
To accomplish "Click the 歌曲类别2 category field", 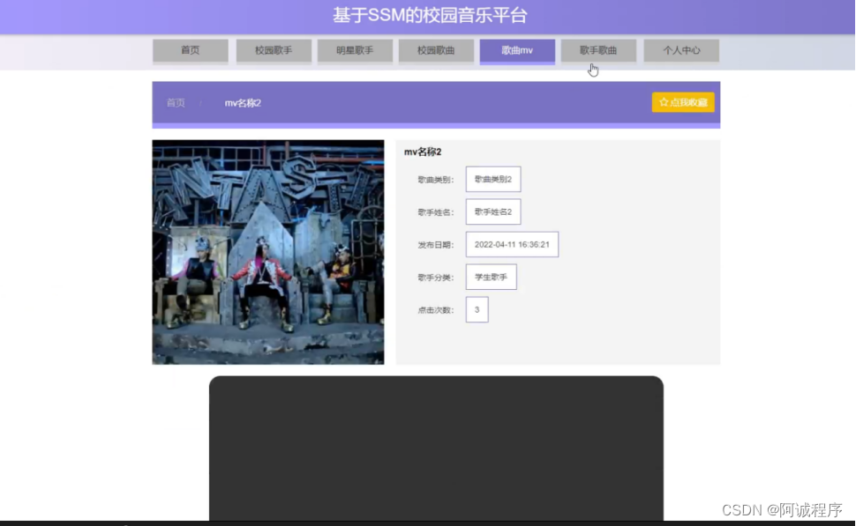I will [492, 179].
